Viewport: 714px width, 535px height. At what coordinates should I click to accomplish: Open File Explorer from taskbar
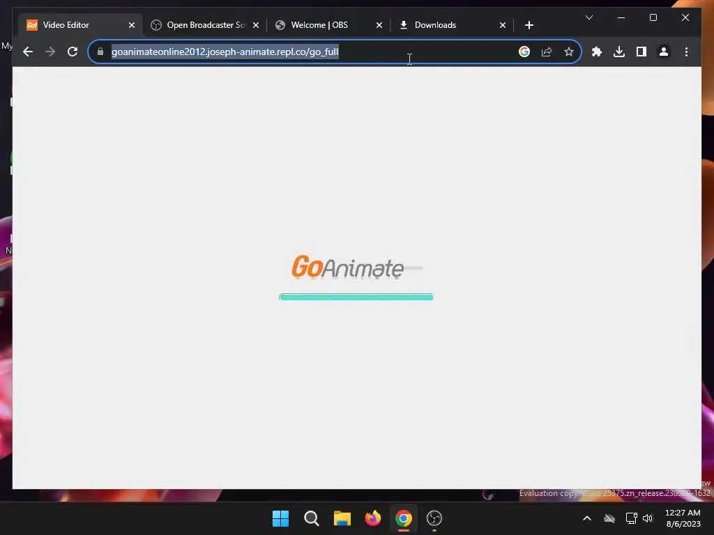click(x=342, y=518)
